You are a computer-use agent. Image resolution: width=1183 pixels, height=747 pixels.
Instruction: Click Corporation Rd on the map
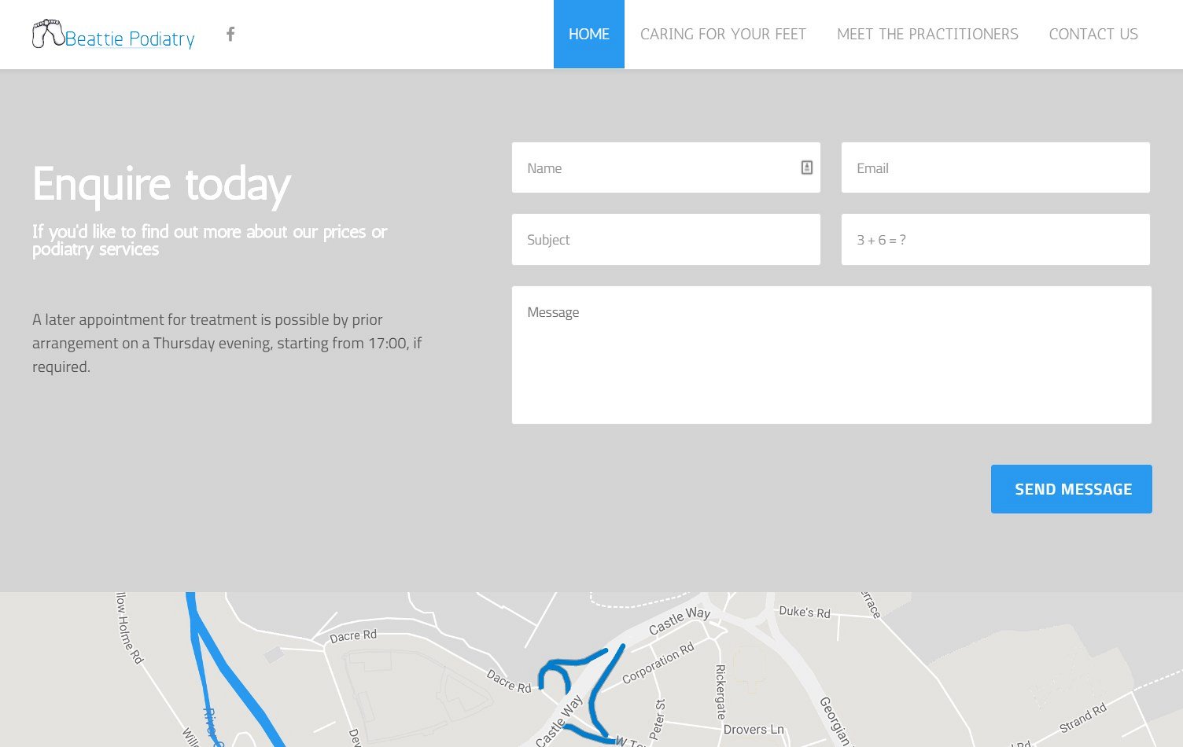(658, 663)
